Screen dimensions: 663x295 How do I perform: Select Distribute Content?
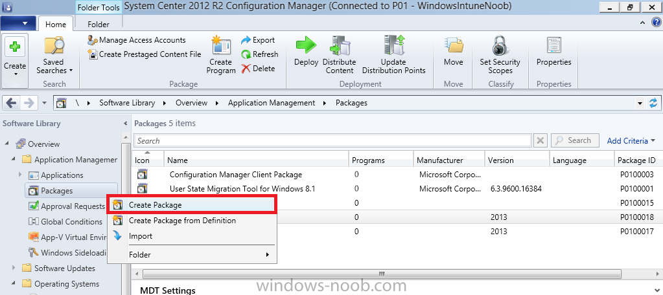339,55
